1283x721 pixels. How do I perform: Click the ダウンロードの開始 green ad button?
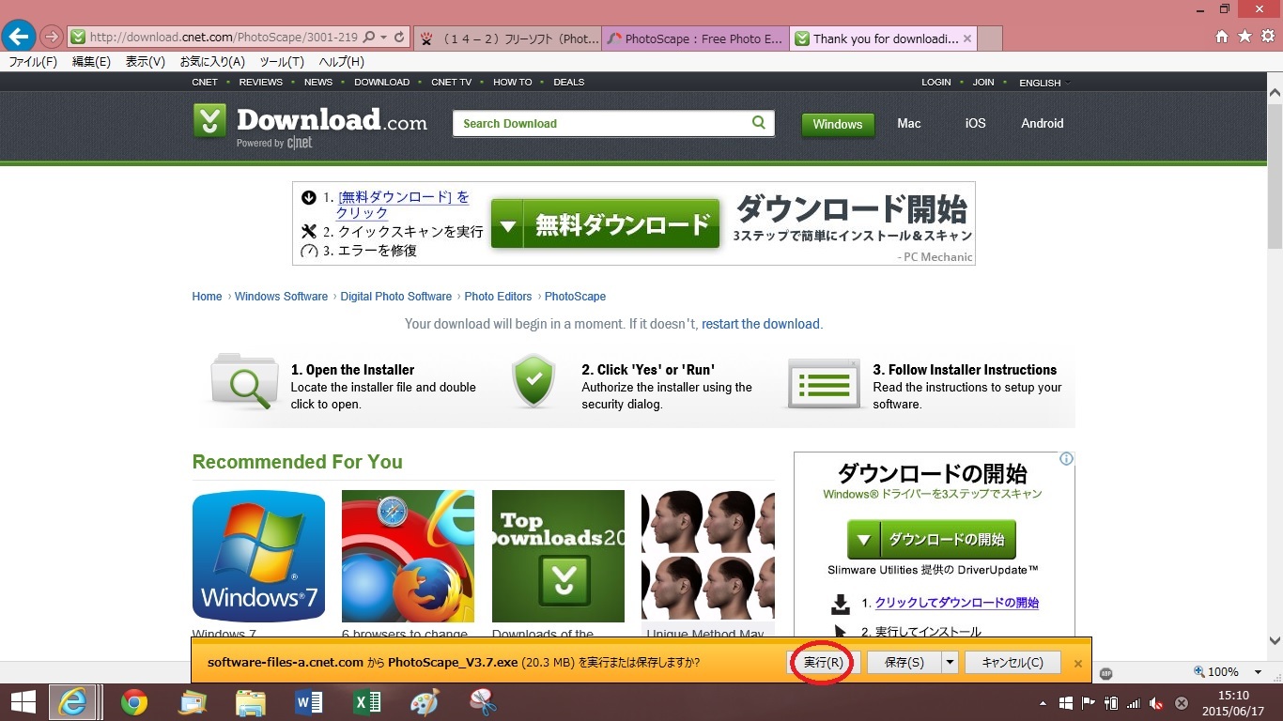pos(932,540)
